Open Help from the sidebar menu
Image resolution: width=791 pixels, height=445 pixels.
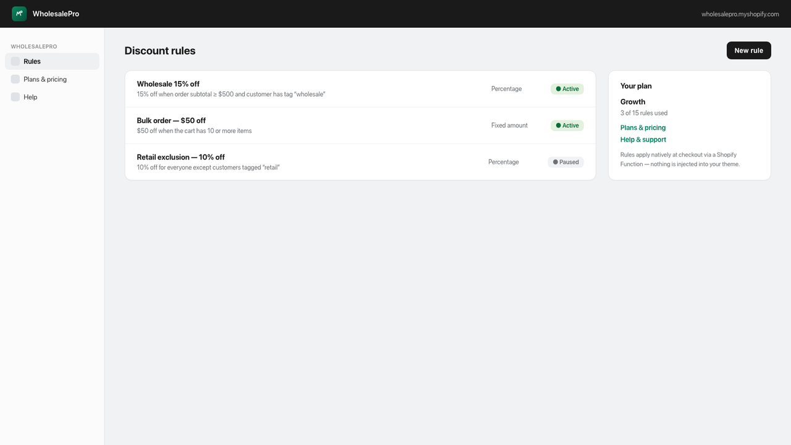[52, 97]
